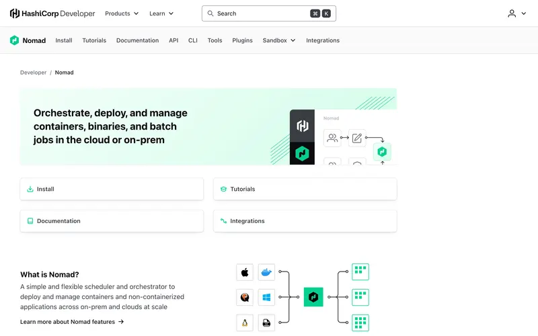Open the Learn dropdown menu
538x336 pixels.
point(161,13)
